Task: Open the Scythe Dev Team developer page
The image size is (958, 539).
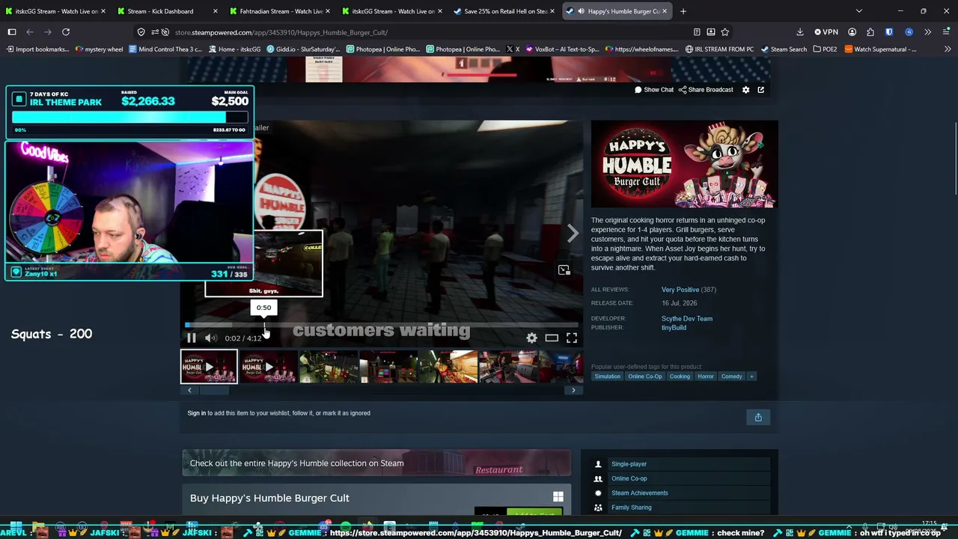Action: click(687, 319)
